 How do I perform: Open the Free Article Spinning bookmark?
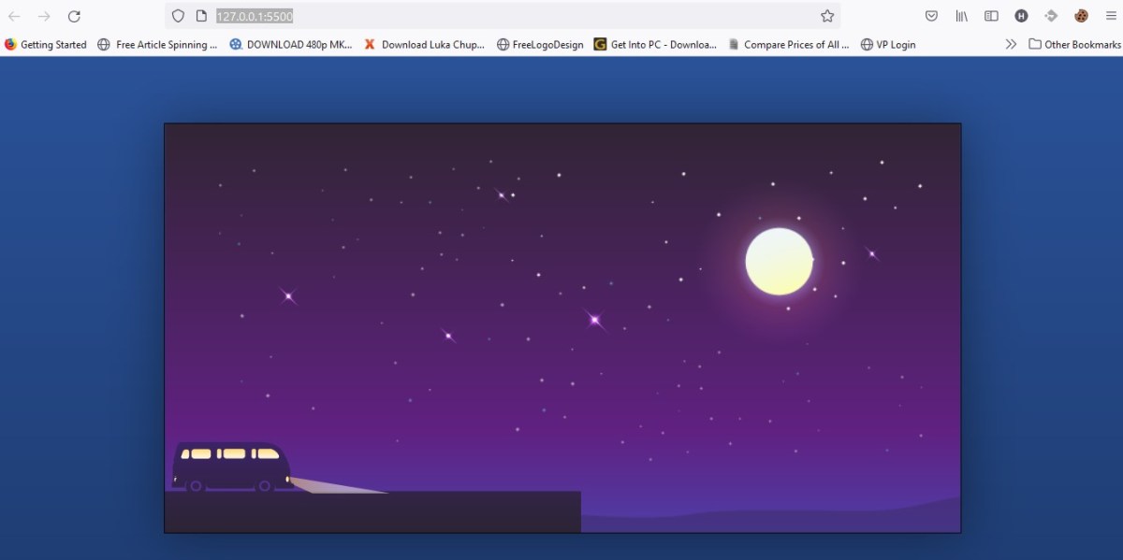coord(157,44)
